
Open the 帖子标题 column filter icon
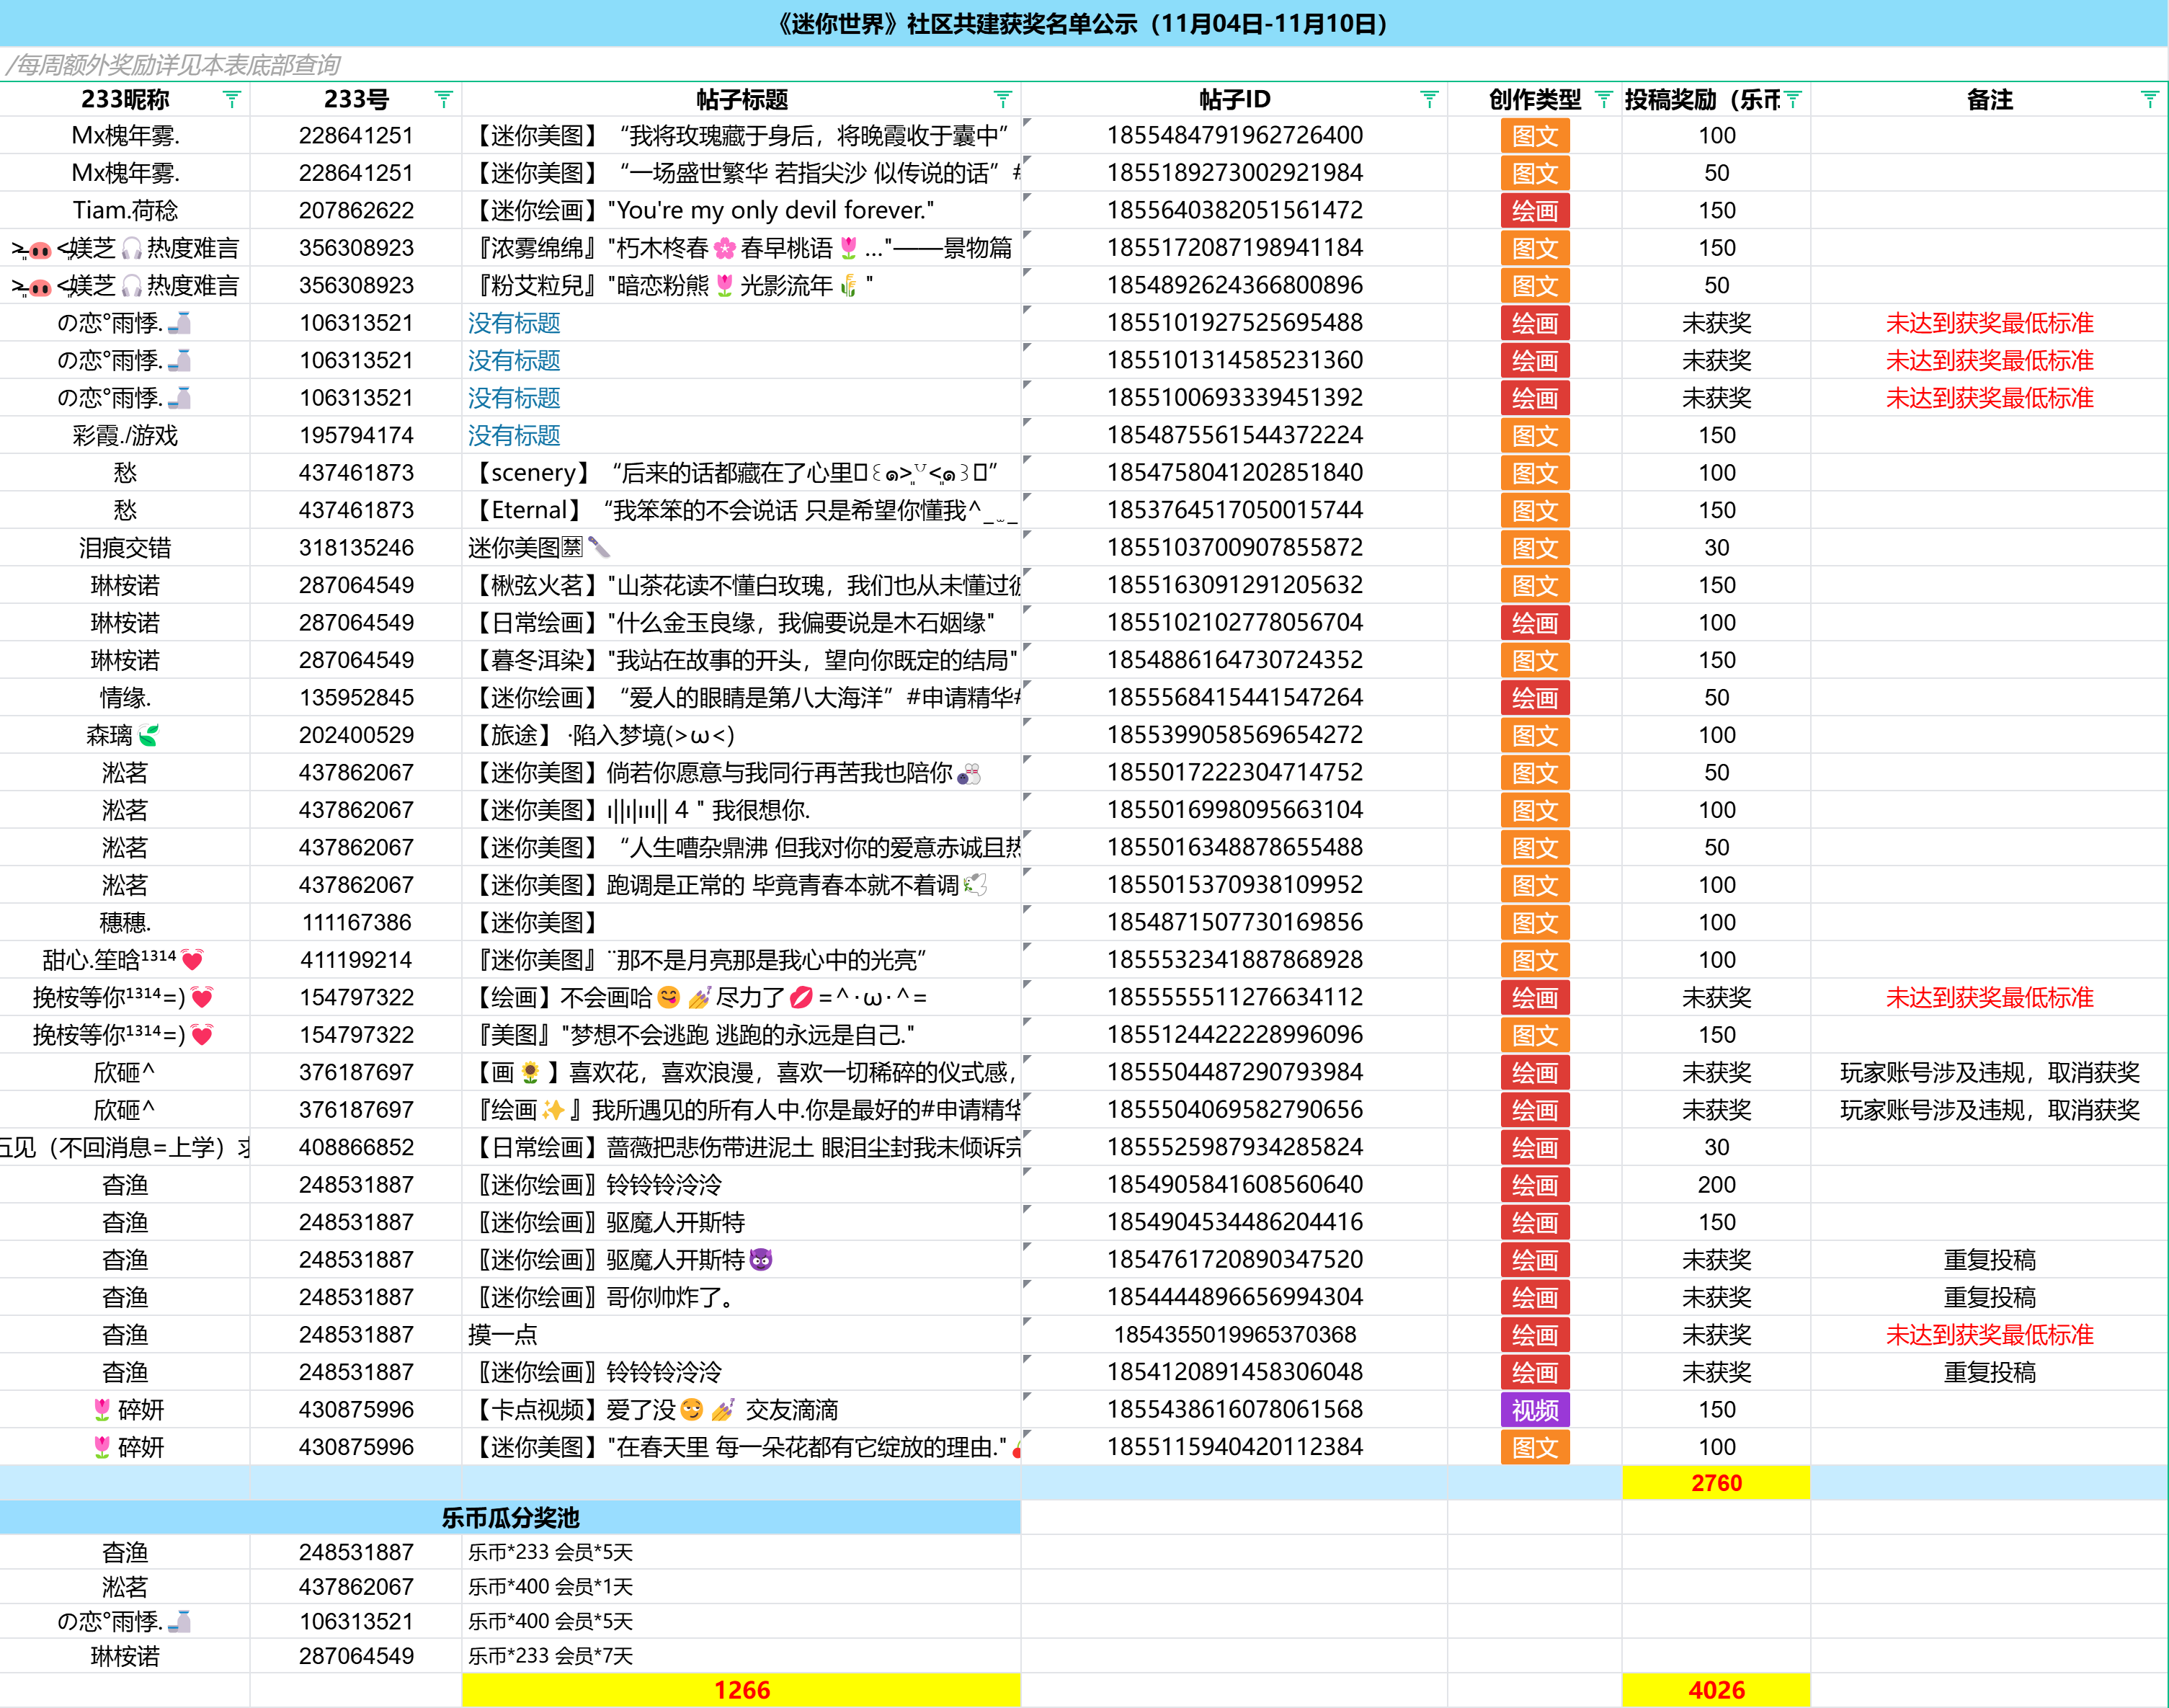coord(1003,99)
